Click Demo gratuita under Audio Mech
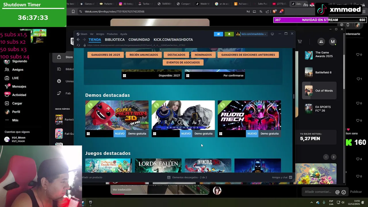This screenshot has width=368, height=207. (270, 133)
